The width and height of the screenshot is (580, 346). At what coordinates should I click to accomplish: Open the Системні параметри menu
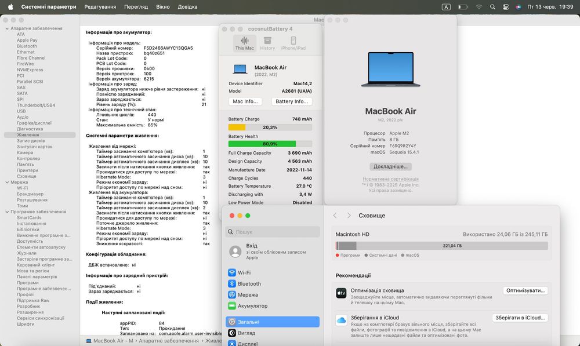click(x=49, y=6)
